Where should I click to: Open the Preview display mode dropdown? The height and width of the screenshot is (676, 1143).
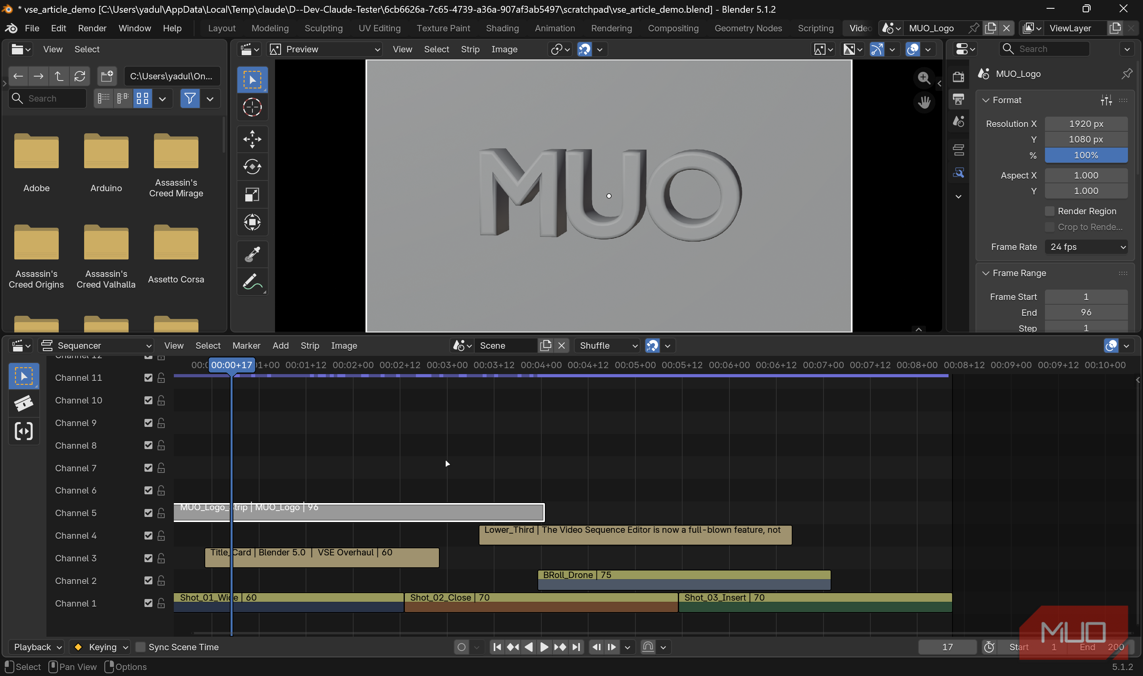[x=325, y=49]
